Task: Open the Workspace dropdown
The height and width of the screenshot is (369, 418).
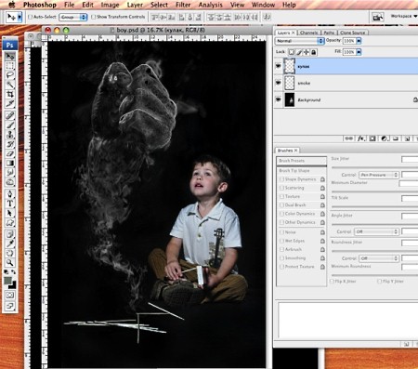Action: tap(404, 16)
